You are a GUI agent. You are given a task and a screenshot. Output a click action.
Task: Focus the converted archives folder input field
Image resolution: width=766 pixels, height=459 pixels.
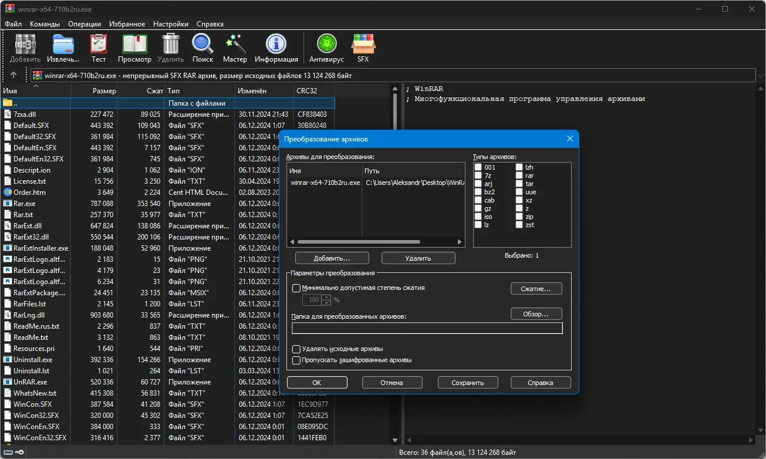click(427, 328)
